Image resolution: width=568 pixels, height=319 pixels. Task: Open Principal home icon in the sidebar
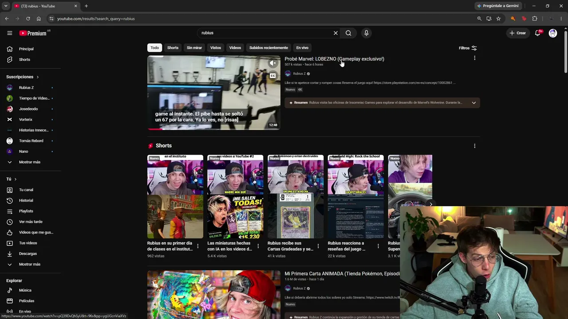[x=10, y=49]
